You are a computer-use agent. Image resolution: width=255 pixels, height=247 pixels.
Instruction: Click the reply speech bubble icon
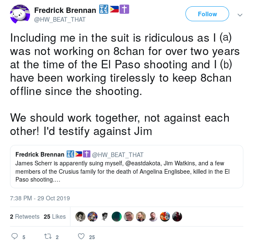(15, 236)
